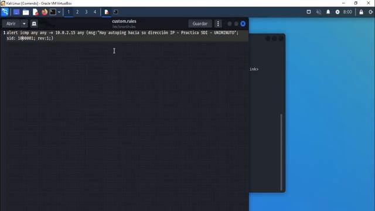Click the Guardar save button

coord(200,23)
